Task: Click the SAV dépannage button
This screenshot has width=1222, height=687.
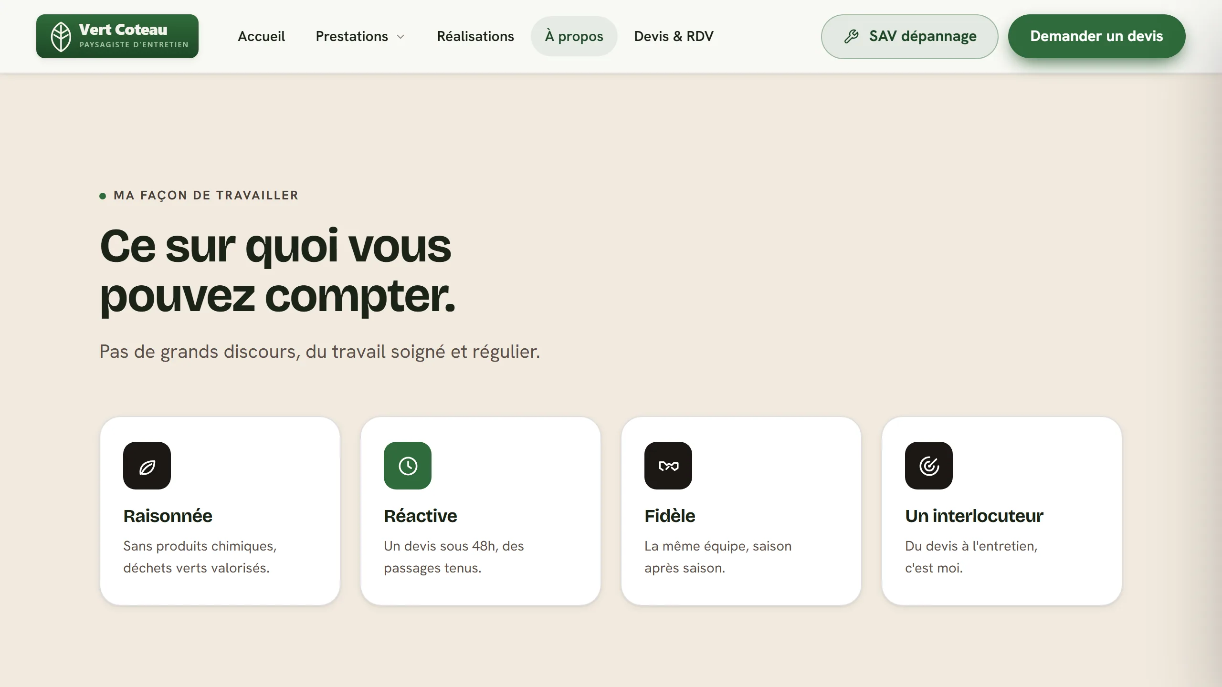Action: click(909, 36)
